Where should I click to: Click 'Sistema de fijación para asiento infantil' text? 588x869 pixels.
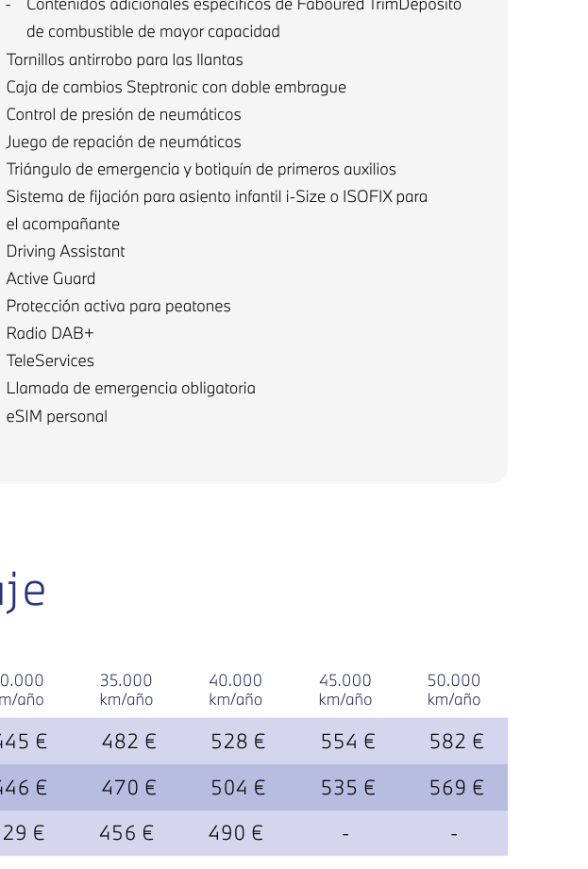click(217, 197)
